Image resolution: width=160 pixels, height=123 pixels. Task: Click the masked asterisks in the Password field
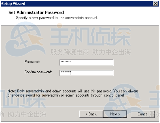[66, 62]
